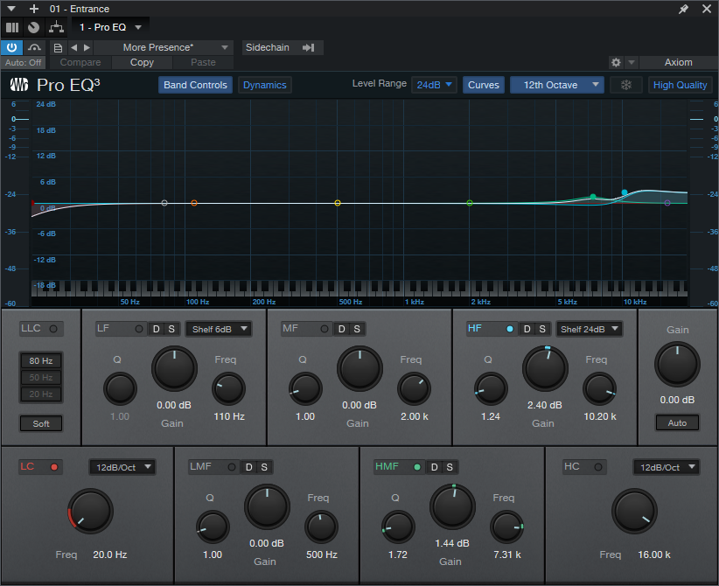Screen dimensions: 719x586
Task: Select the 80 Hz LLC frequency option
Action: (41, 360)
